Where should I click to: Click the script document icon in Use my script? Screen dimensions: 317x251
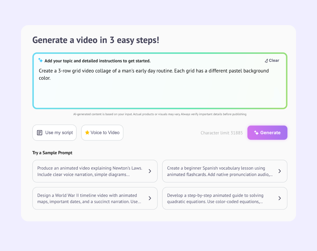(x=40, y=133)
